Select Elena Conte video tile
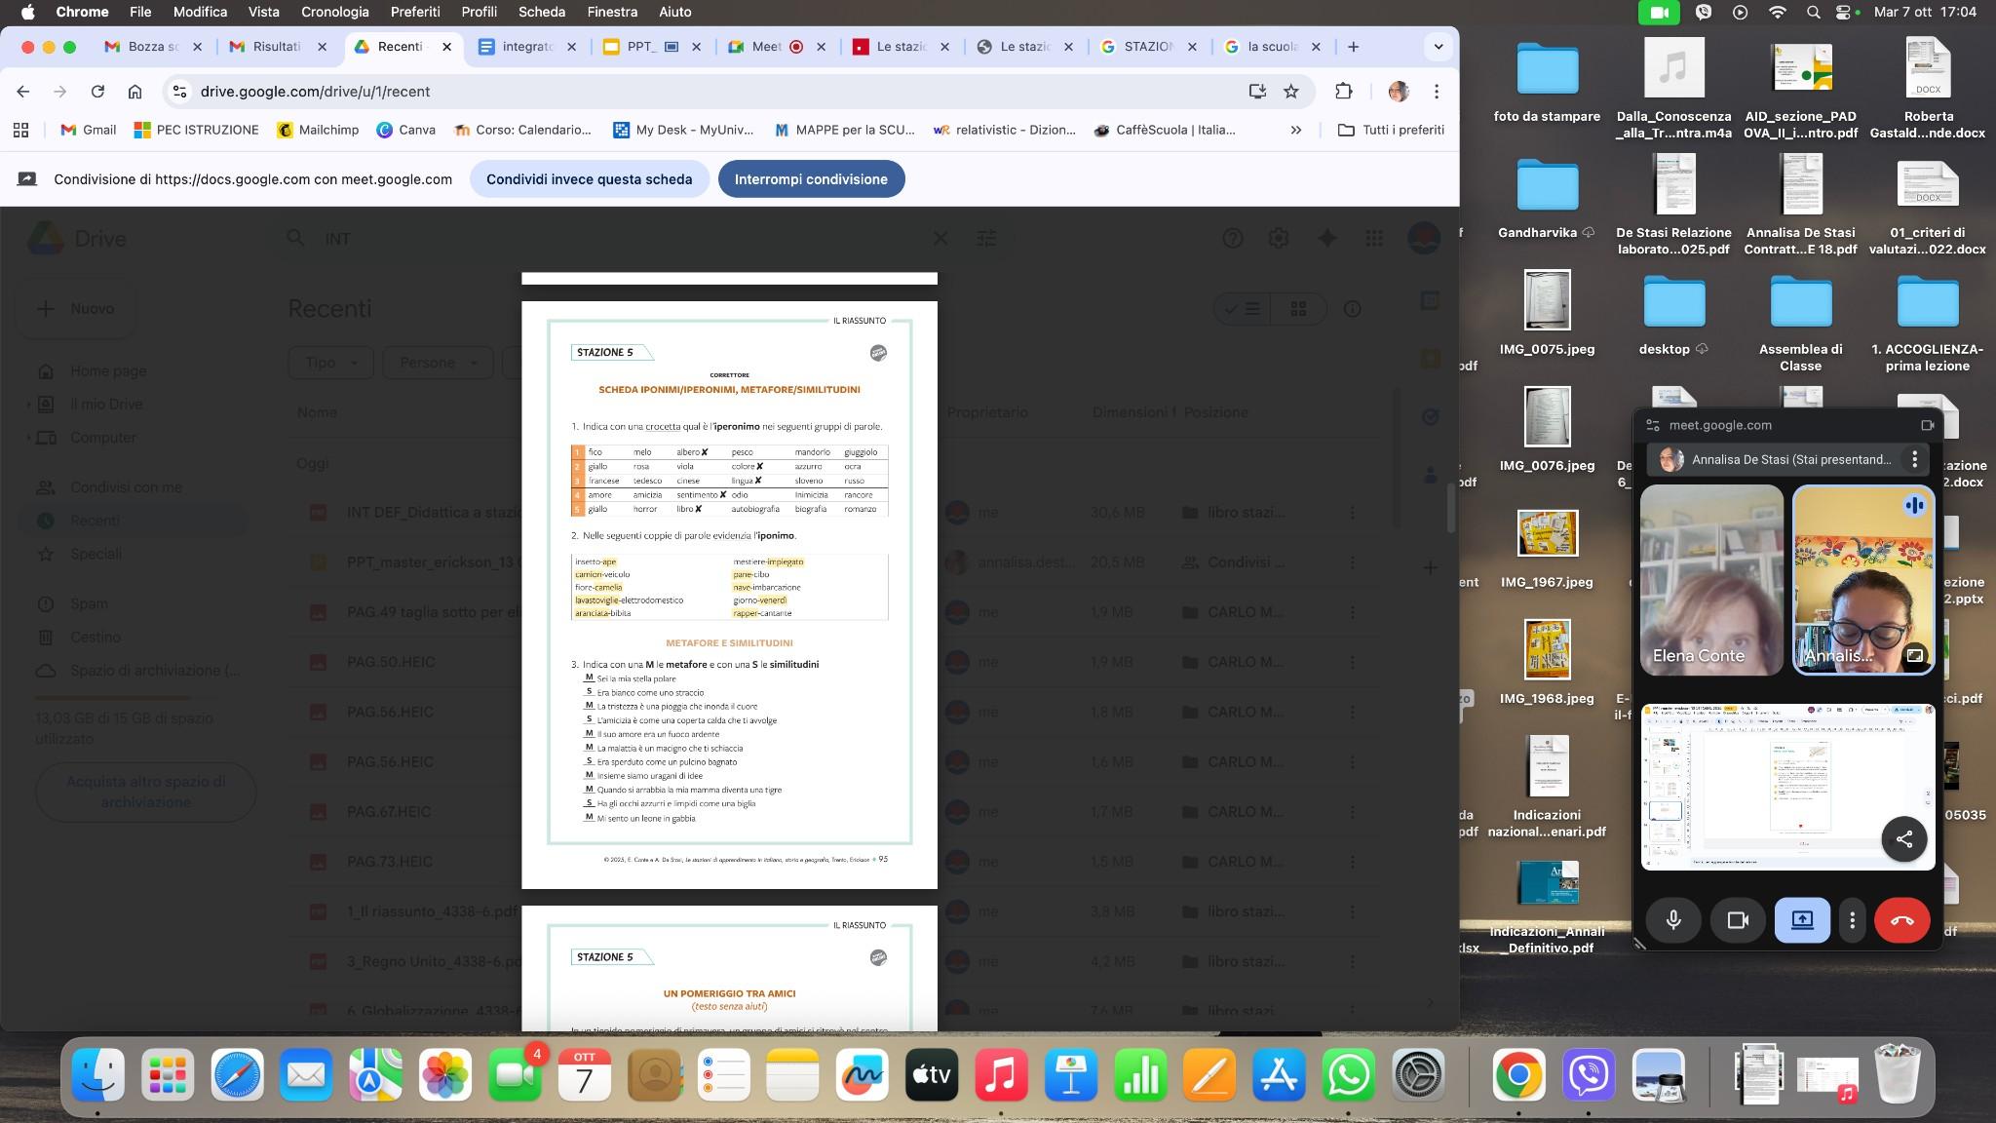Screen dimensions: 1996x1123 [x=1711, y=580]
